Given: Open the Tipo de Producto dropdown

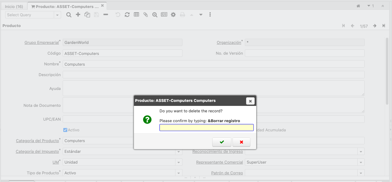Looking at the screenshot, I should (x=179, y=173).
